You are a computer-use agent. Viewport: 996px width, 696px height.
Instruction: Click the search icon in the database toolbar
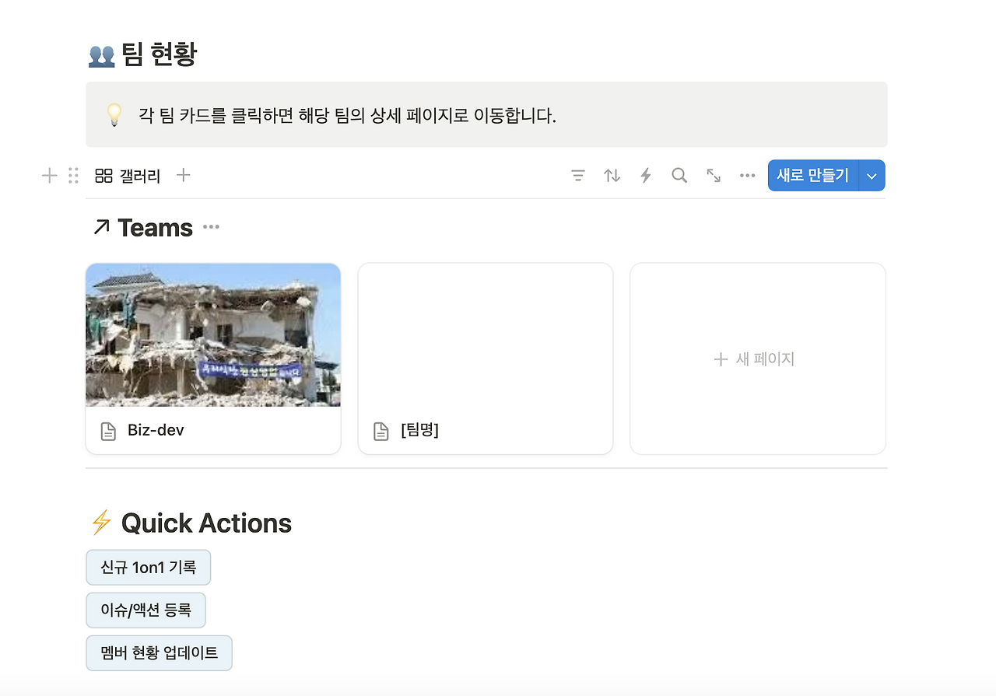point(679,175)
